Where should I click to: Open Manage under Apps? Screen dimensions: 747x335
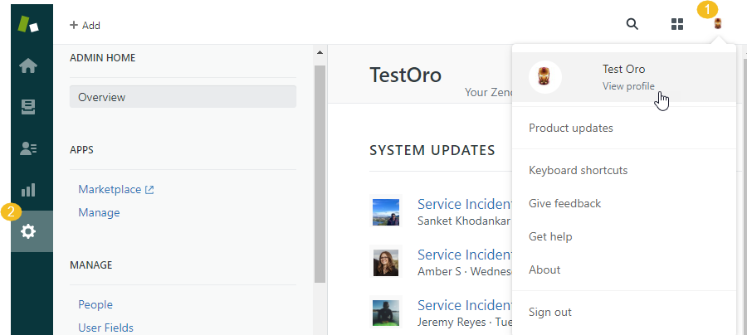coord(99,212)
